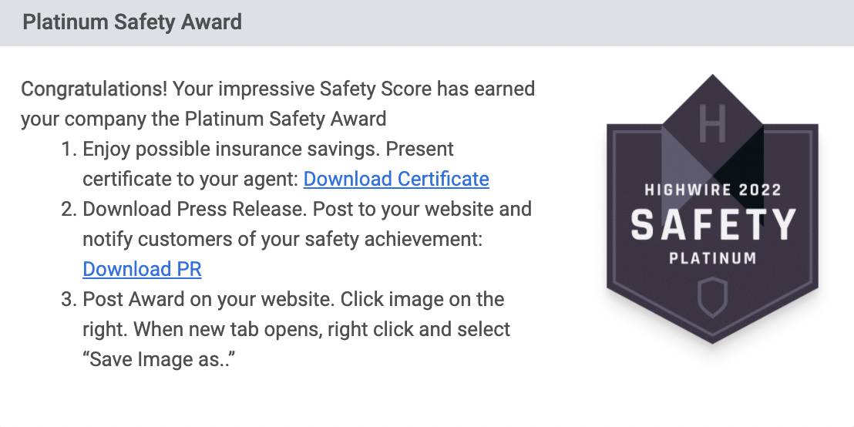Click the PLATINUM label on the badge
This screenshot has width=854, height=427.
(713, 258)
